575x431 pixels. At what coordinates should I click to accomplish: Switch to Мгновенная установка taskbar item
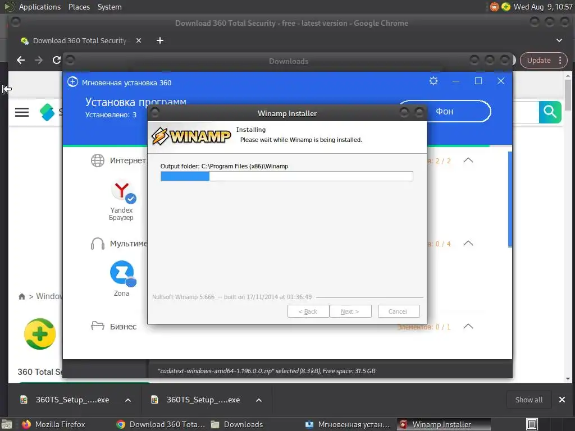[348, 424]
